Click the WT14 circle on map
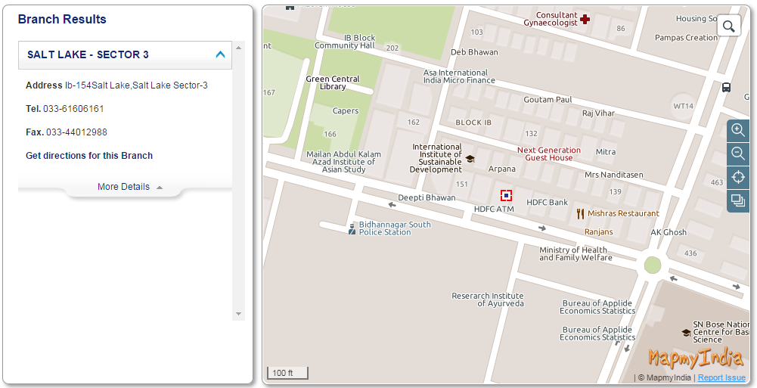The height and width of the screenshot is (388, 757). pos(683,106)
